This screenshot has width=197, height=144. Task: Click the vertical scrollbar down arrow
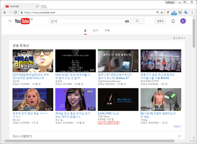194,137
